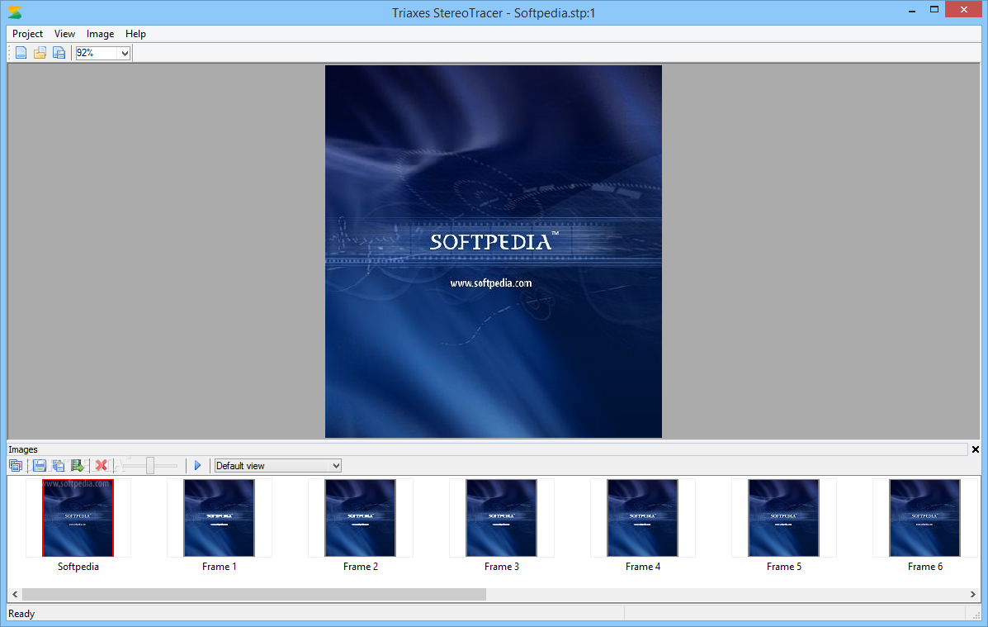
Task: Click the Save project icon in top toolbar
Action: pyautogui.click(x=59, y=53)
